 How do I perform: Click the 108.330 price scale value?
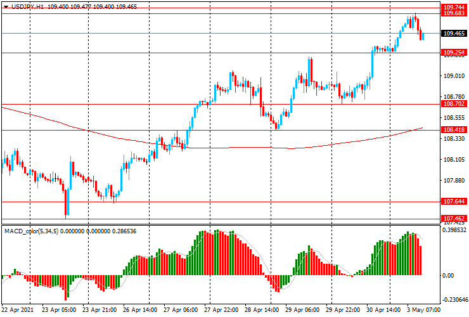[454, 139]
